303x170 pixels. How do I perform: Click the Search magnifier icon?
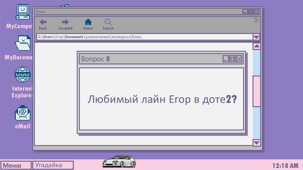[108, 22]
